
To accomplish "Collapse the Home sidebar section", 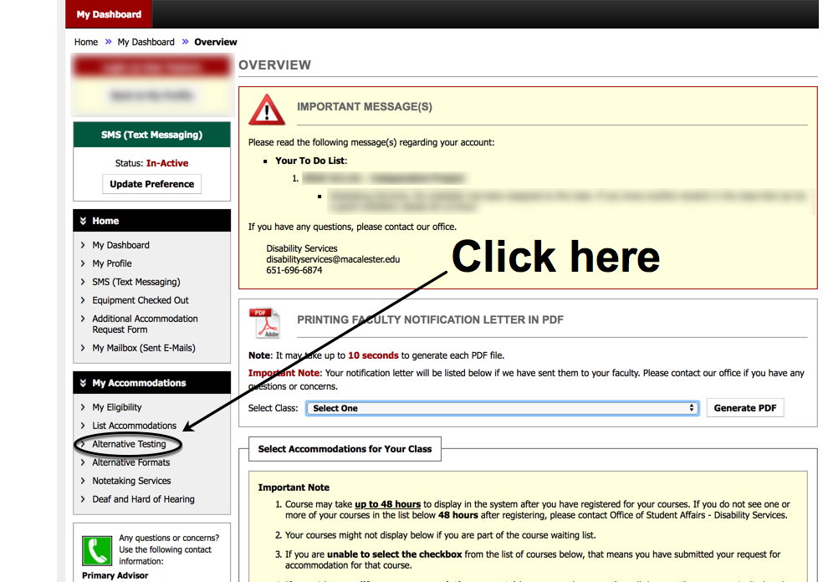I will [x=151, y=221].
